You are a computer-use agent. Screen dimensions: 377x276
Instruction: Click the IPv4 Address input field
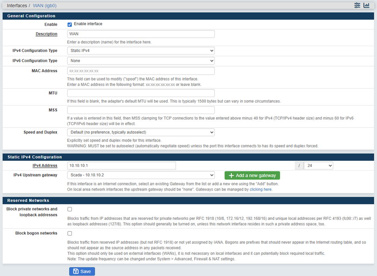(122, 166)
